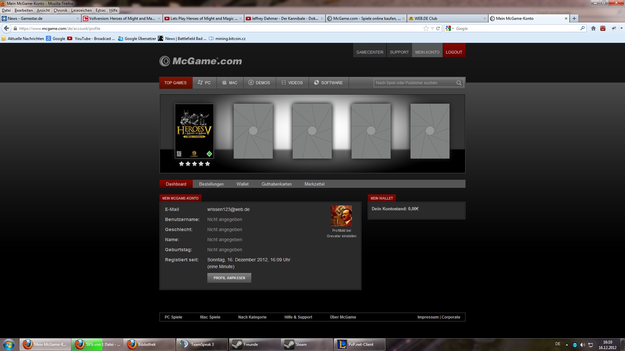Click the volume icon in the system tray
625x351 pixels.
pyautogui.click(x=582, y=345)
